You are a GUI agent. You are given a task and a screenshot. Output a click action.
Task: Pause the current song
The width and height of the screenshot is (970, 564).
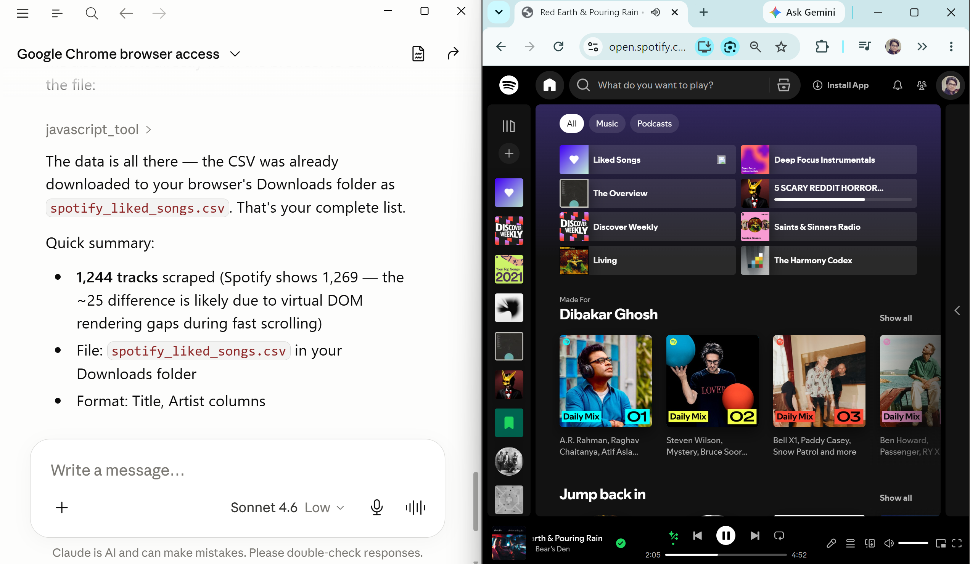coord(725,535)
